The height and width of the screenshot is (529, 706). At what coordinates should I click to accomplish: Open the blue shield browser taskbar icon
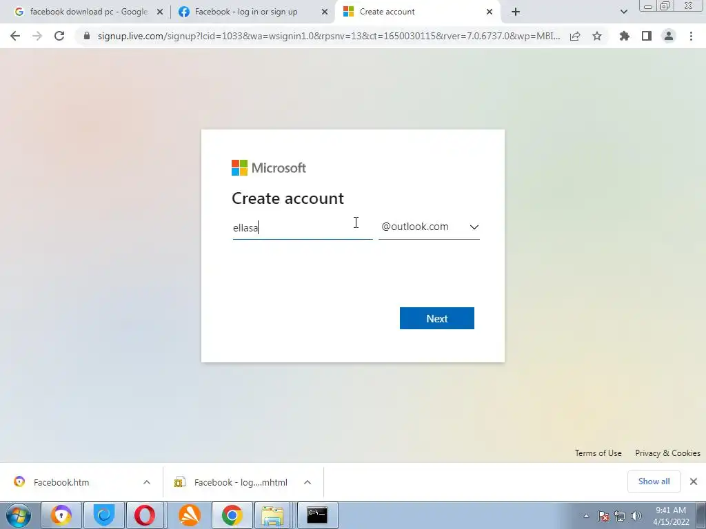click(x=105, y=515)
